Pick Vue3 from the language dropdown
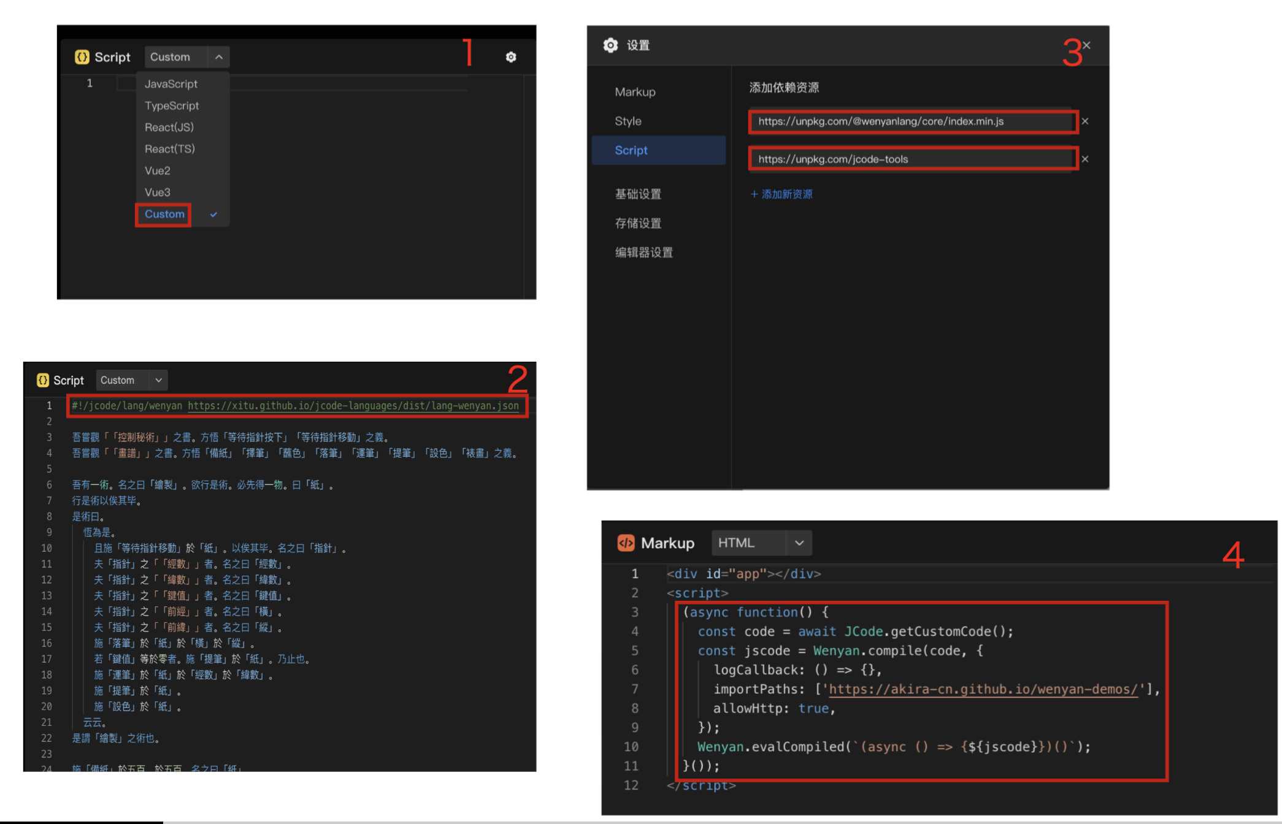 pos(158,193)
